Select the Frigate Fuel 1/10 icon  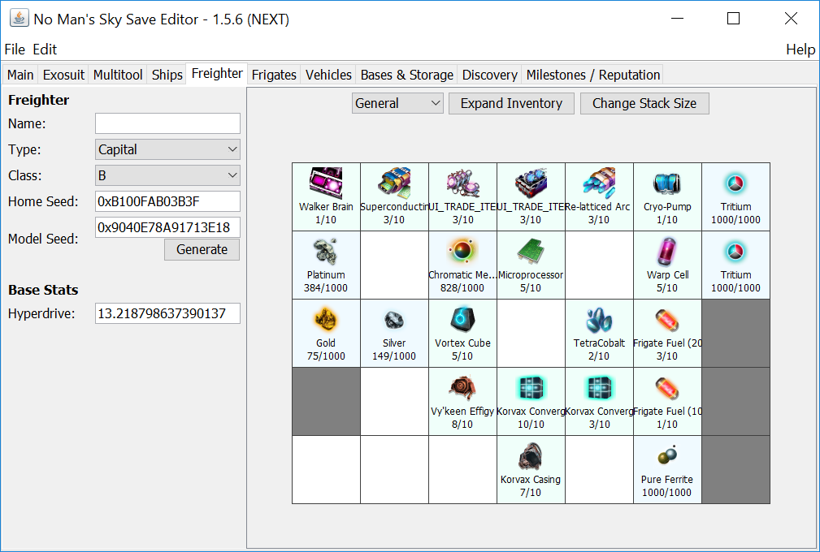pos(667,388)
